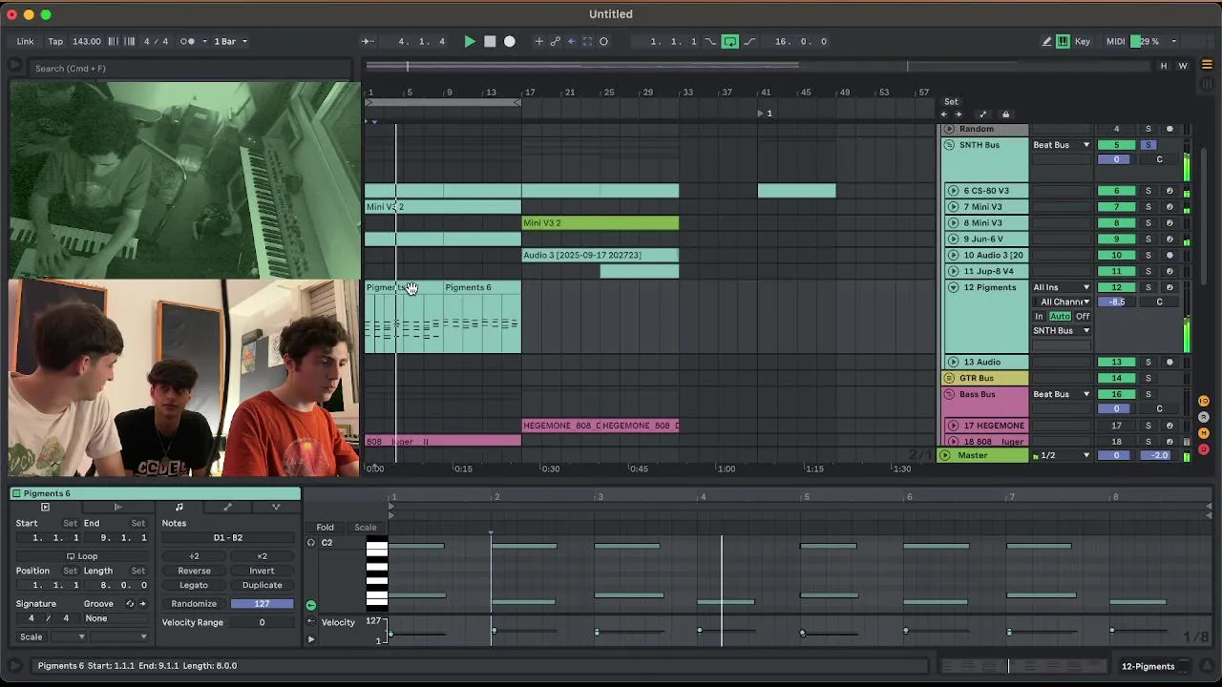Toggle the Draw Mode pencil icon

(1046, 41)
